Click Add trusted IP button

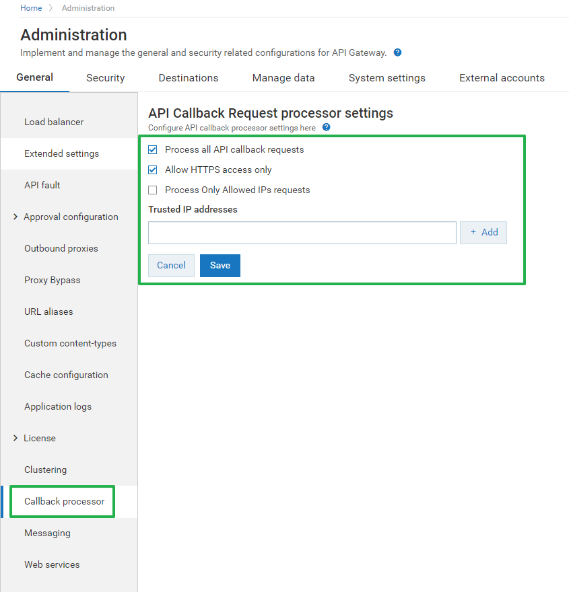pos(483,232)
